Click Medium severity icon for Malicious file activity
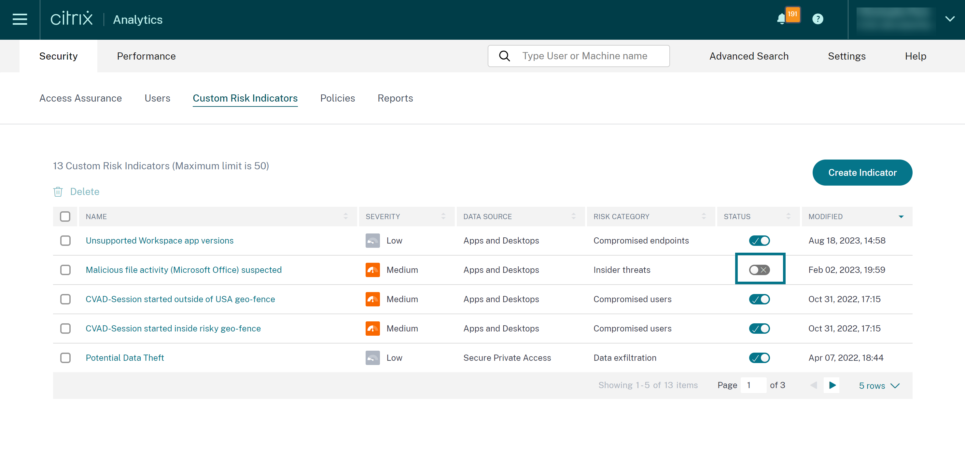Image resolution: width=965 pixels, height=449 pixels. tap(372, 270)
